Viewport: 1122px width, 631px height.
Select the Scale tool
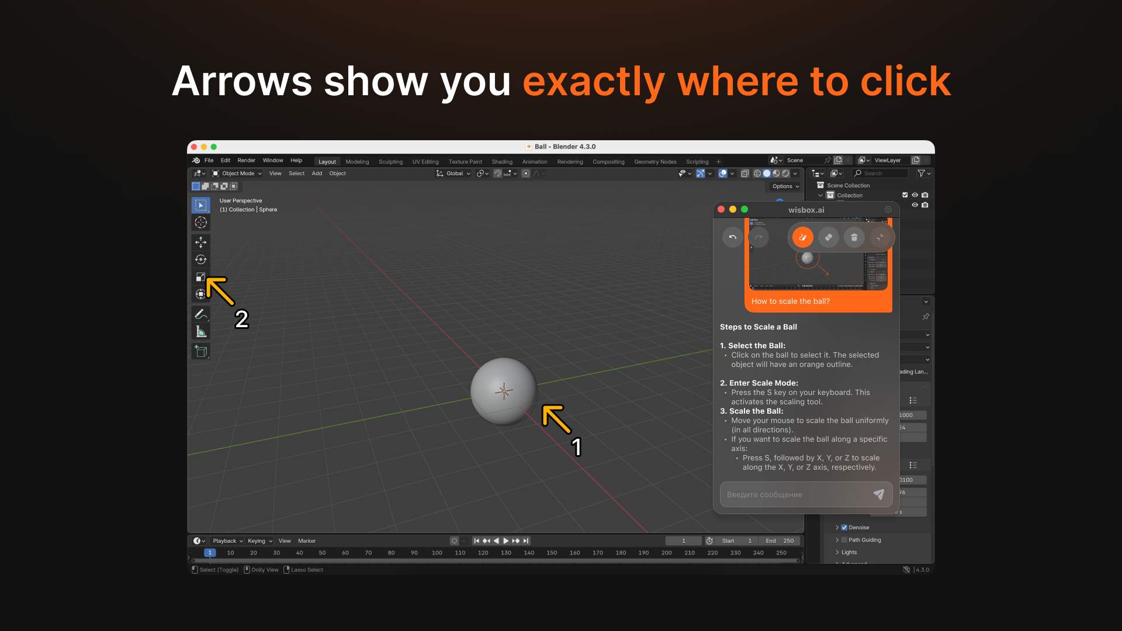(x=200, y=277)
